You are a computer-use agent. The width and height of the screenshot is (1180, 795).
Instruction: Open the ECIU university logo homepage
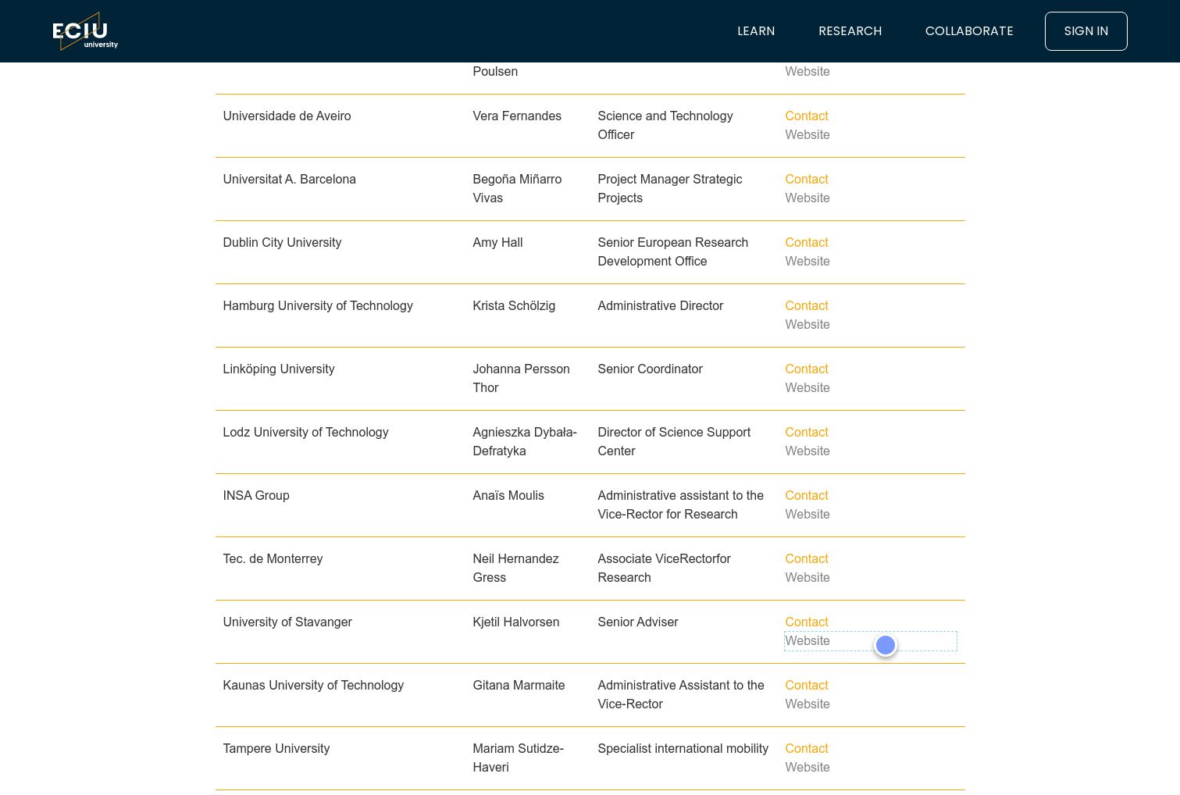(85, 31)
